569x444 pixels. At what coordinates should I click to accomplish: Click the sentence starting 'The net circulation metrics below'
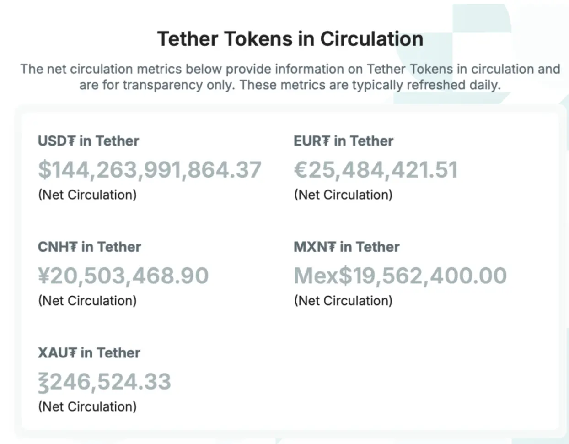coord(290,69)
